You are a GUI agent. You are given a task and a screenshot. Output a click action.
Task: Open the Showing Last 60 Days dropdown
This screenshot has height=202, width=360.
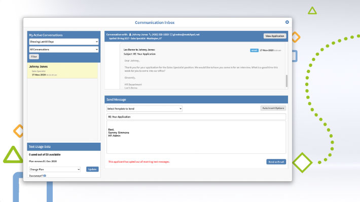click(x=64, y=42)
